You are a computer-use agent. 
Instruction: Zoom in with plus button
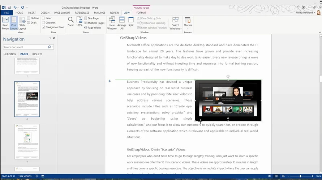tap(312, 176)
